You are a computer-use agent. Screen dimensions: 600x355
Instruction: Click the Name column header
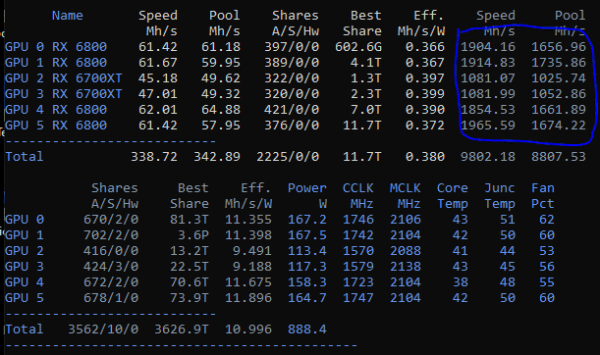68,16
